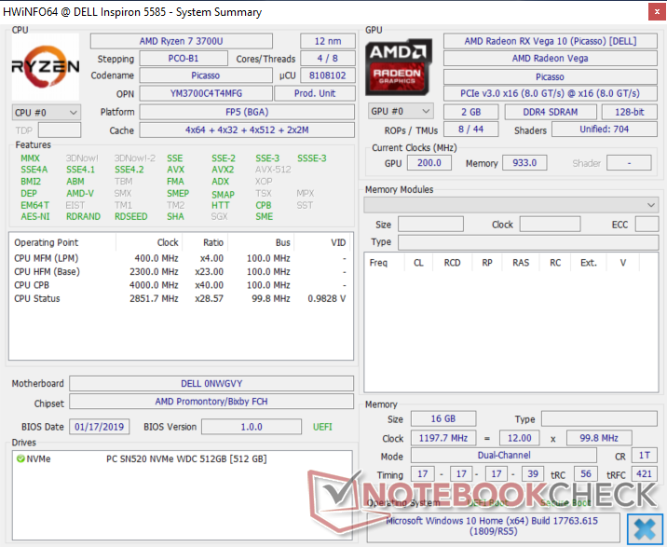667x547 pixels.
Task: Click the FP5 (BGA) platform value
Action: tap(247, 112)
